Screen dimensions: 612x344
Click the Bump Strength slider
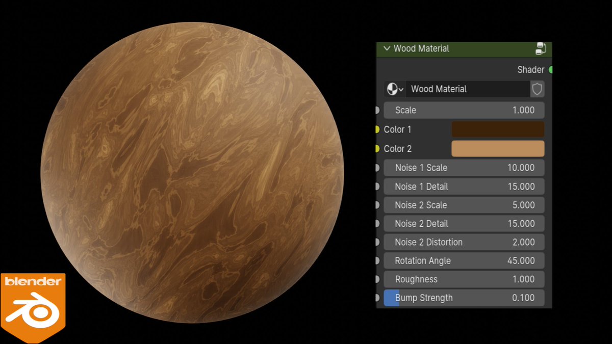point(464,298)
